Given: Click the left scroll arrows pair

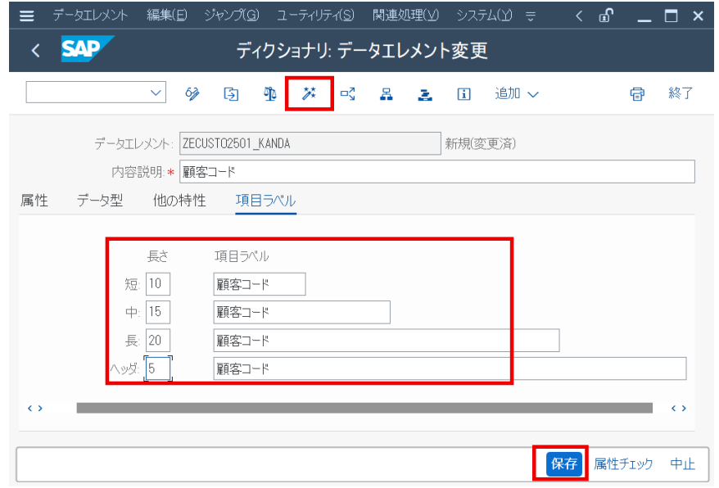Looking at the screenshot, I should tap(35, 408).
